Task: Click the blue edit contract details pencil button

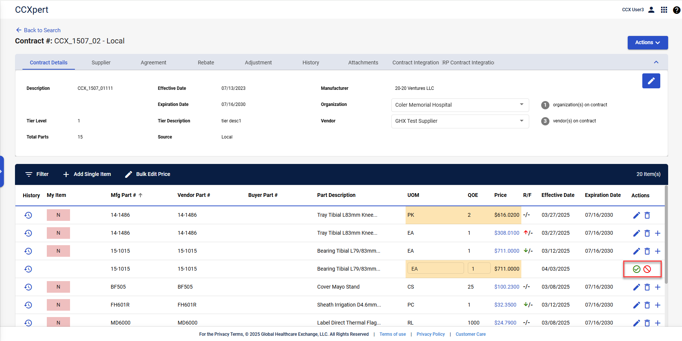Action: click(651, 81)
